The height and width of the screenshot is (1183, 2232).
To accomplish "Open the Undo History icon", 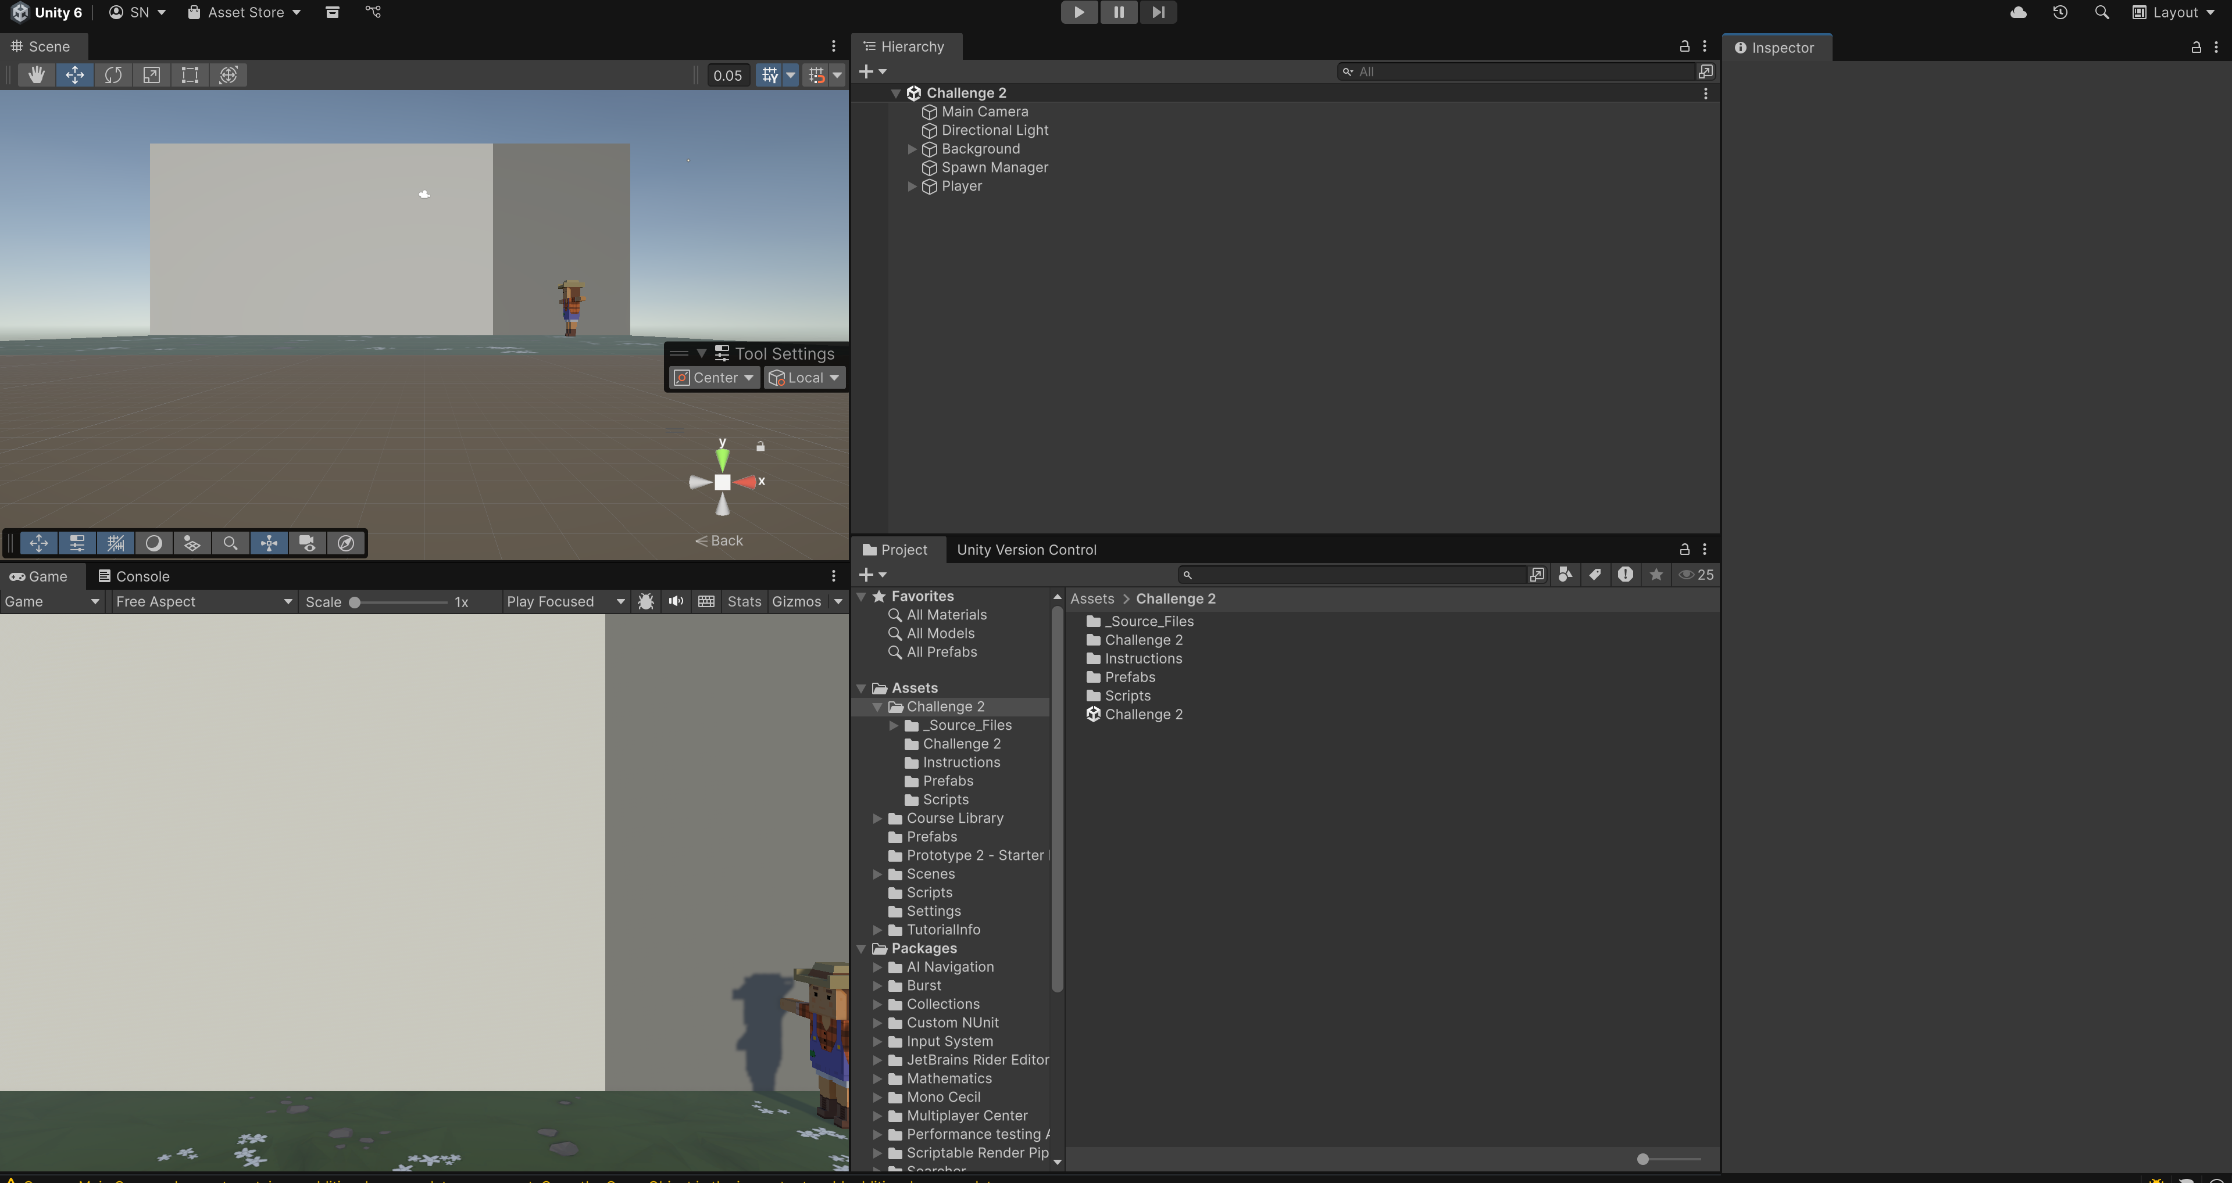I will 2059,12.
